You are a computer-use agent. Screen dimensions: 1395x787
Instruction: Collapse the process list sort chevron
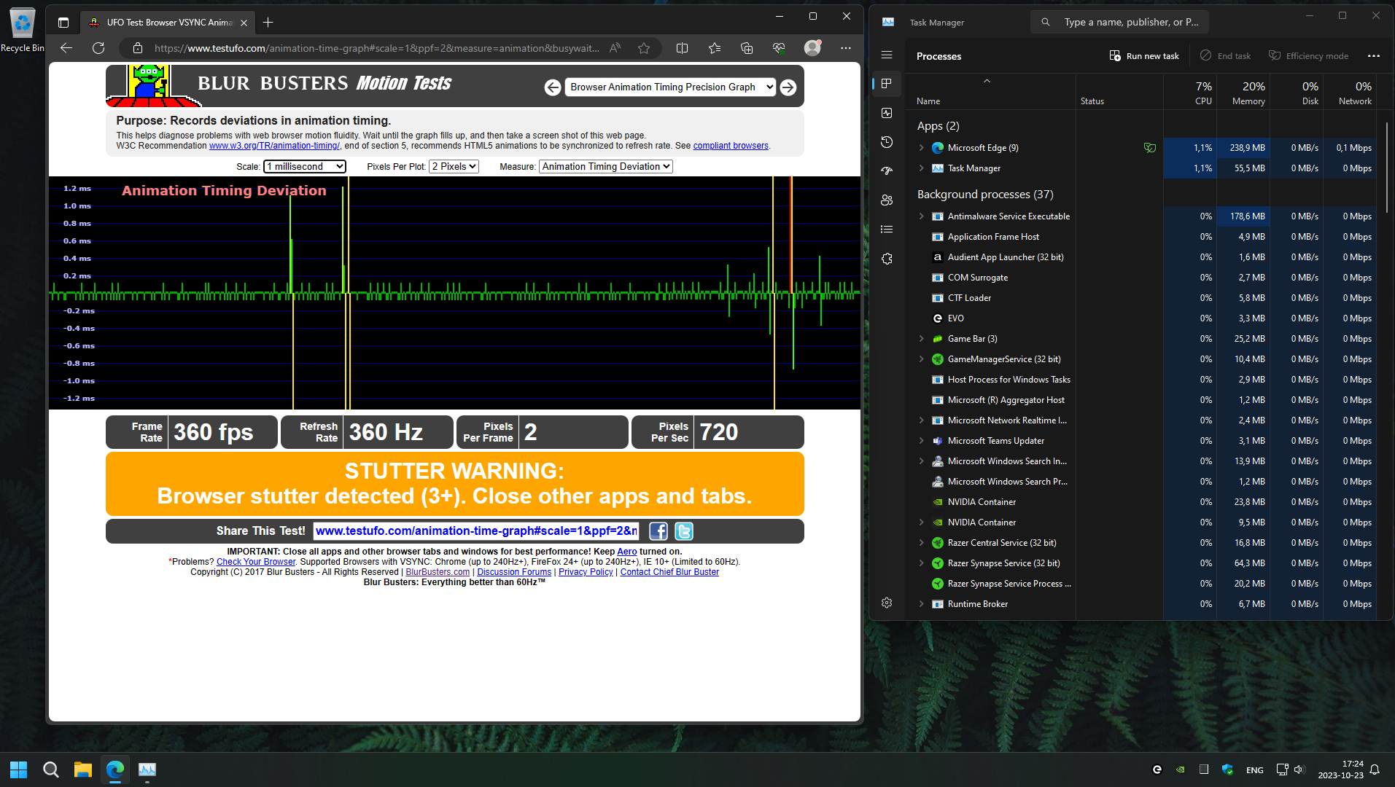click(x=987, y=81)
